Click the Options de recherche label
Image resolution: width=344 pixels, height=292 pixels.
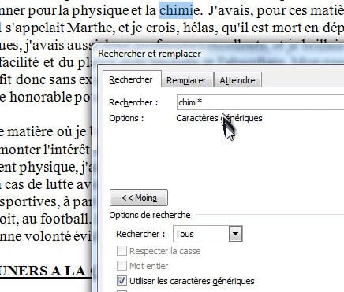pyautogui.click(x=150, y=215)
